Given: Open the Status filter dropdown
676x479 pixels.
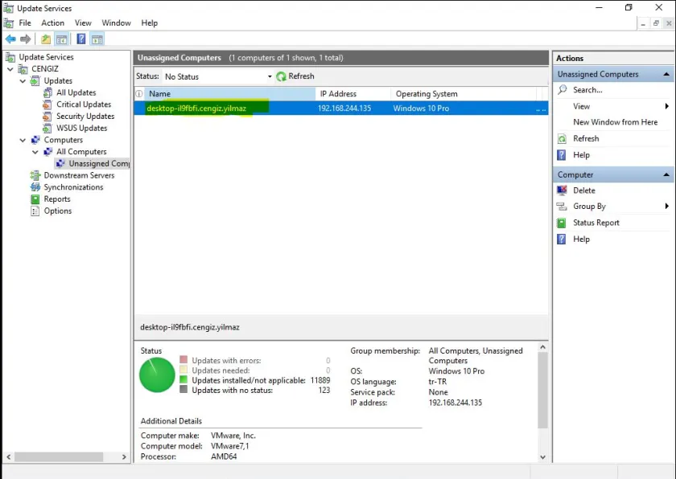Looking at the screenshot, I should point(270,76).
